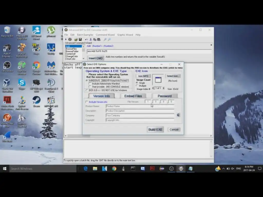Image resolution: width=263 pixels, height=197 pixels.
Task: Undo the last edit via toolbar icon
Action: (86, 40)
